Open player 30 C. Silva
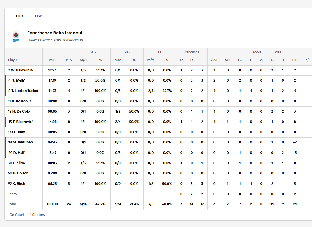Image resolution: width=312 pixels, height=227 pixels. point(16,163)
